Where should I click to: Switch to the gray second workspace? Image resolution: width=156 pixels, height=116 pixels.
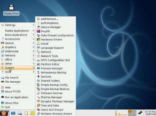[134, 111]
